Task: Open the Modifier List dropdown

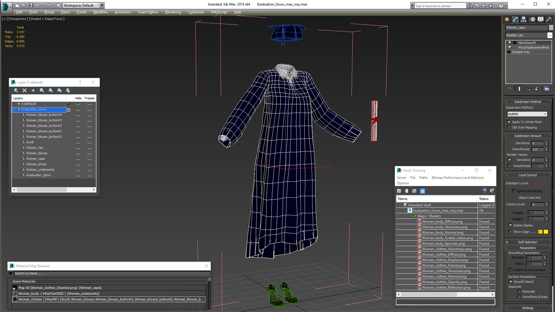Action: (550, 35)
